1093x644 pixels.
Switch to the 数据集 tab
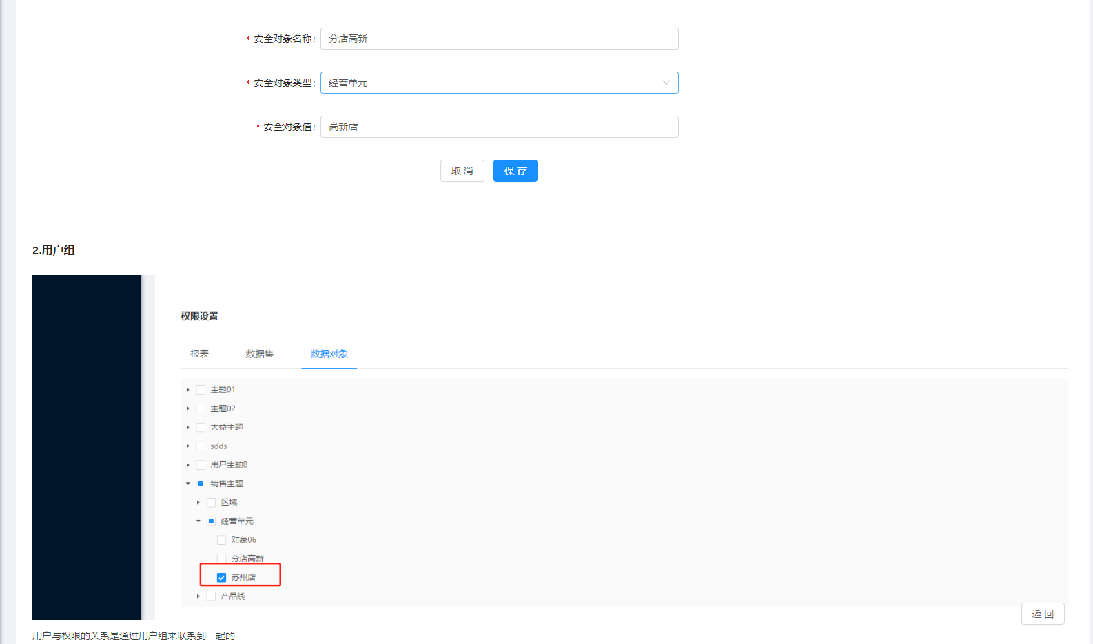[260, 354]
